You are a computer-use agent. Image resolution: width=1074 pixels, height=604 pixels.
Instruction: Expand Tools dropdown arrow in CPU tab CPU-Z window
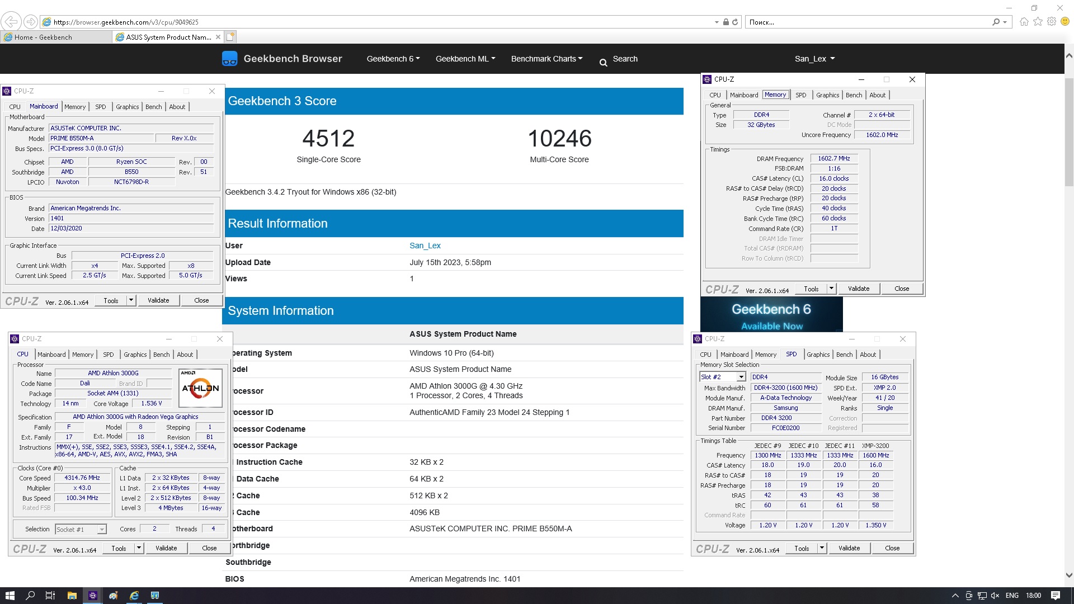(139, 548)
